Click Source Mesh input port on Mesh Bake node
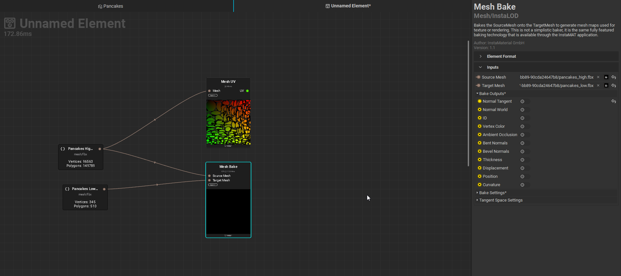 coord(209,176)
